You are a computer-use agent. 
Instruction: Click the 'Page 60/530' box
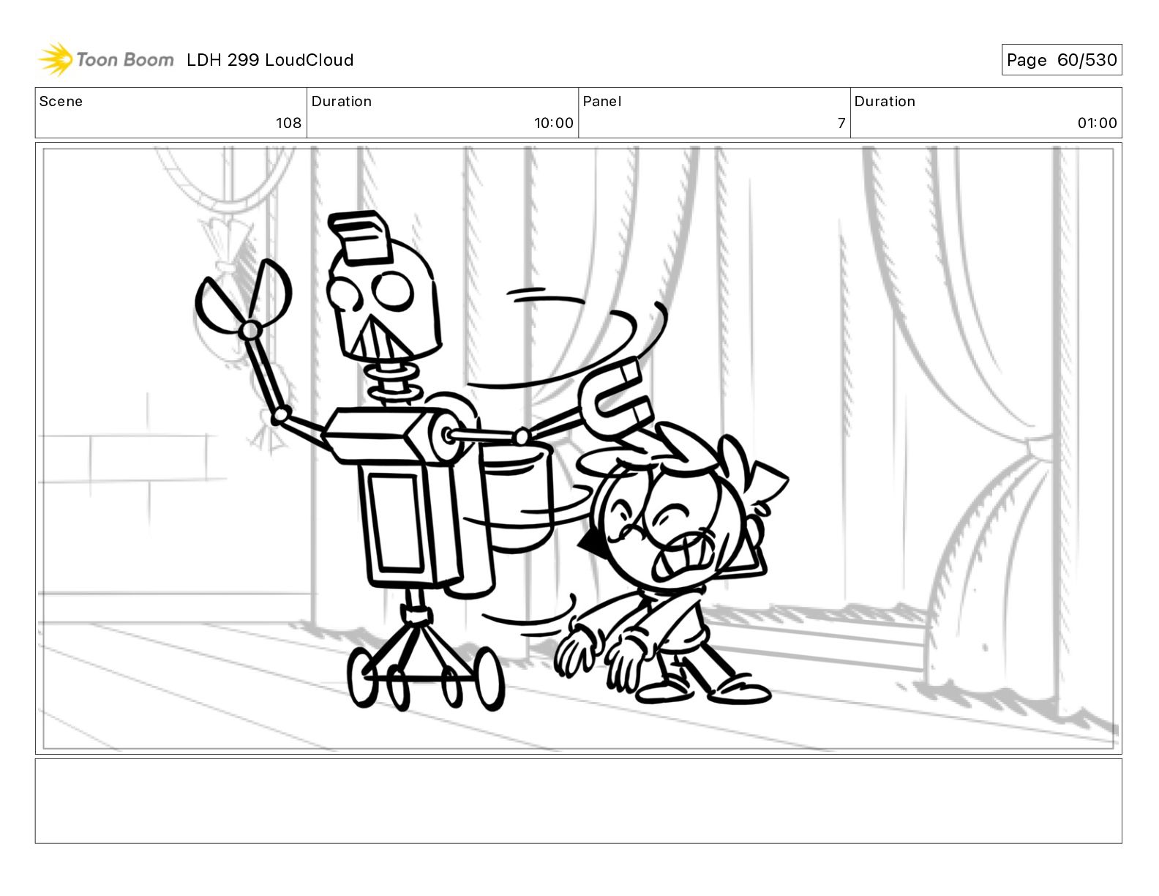(x=1061, y=60)
